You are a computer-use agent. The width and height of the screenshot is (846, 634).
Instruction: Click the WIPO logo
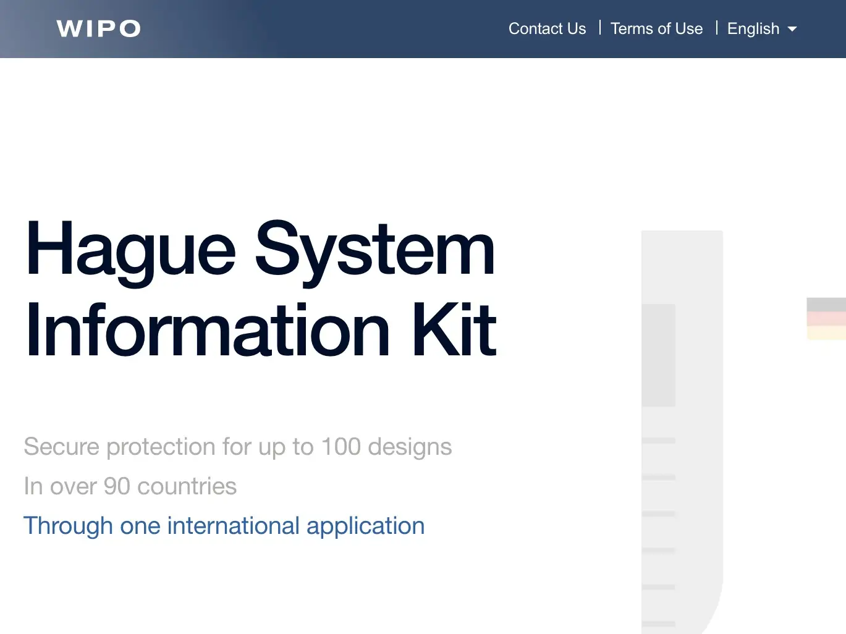pyautogui.click(x=99, y=28)
